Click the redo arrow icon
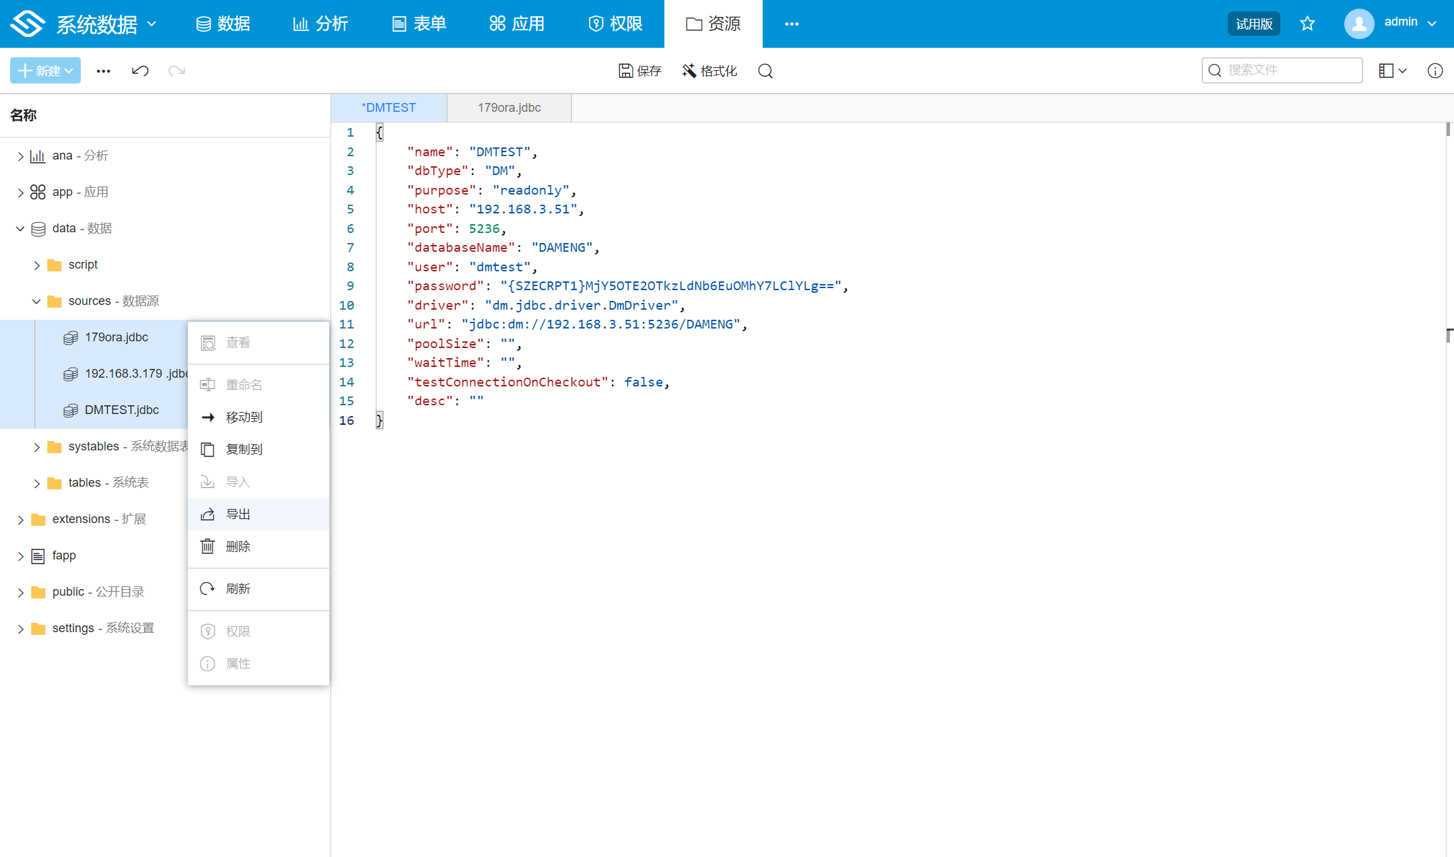Viewport: 1454px width, 857px height. tap(176, 71)
